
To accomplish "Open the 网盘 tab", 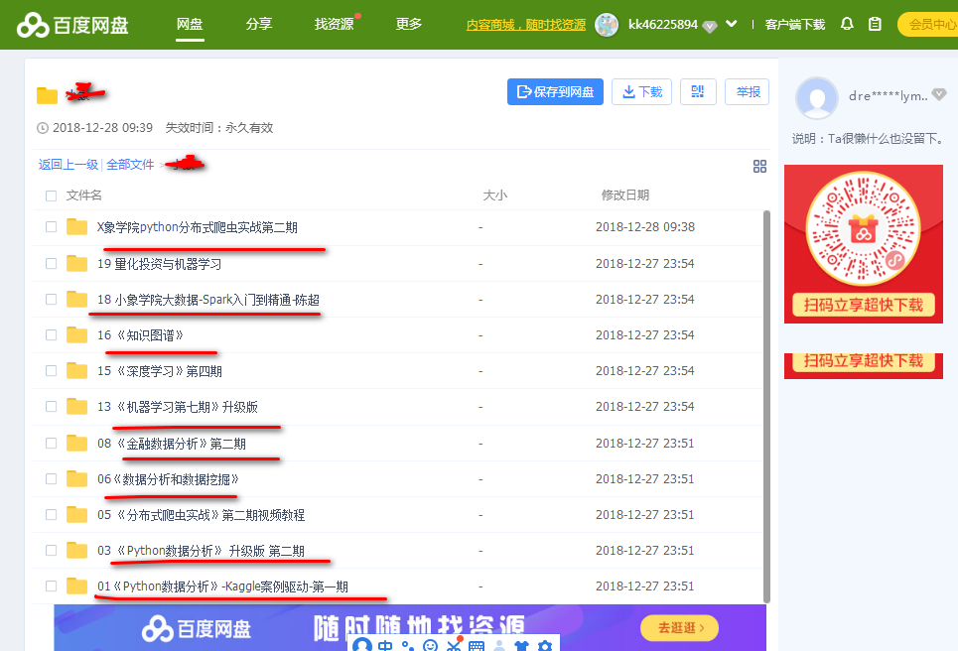I will coord(190,25).
